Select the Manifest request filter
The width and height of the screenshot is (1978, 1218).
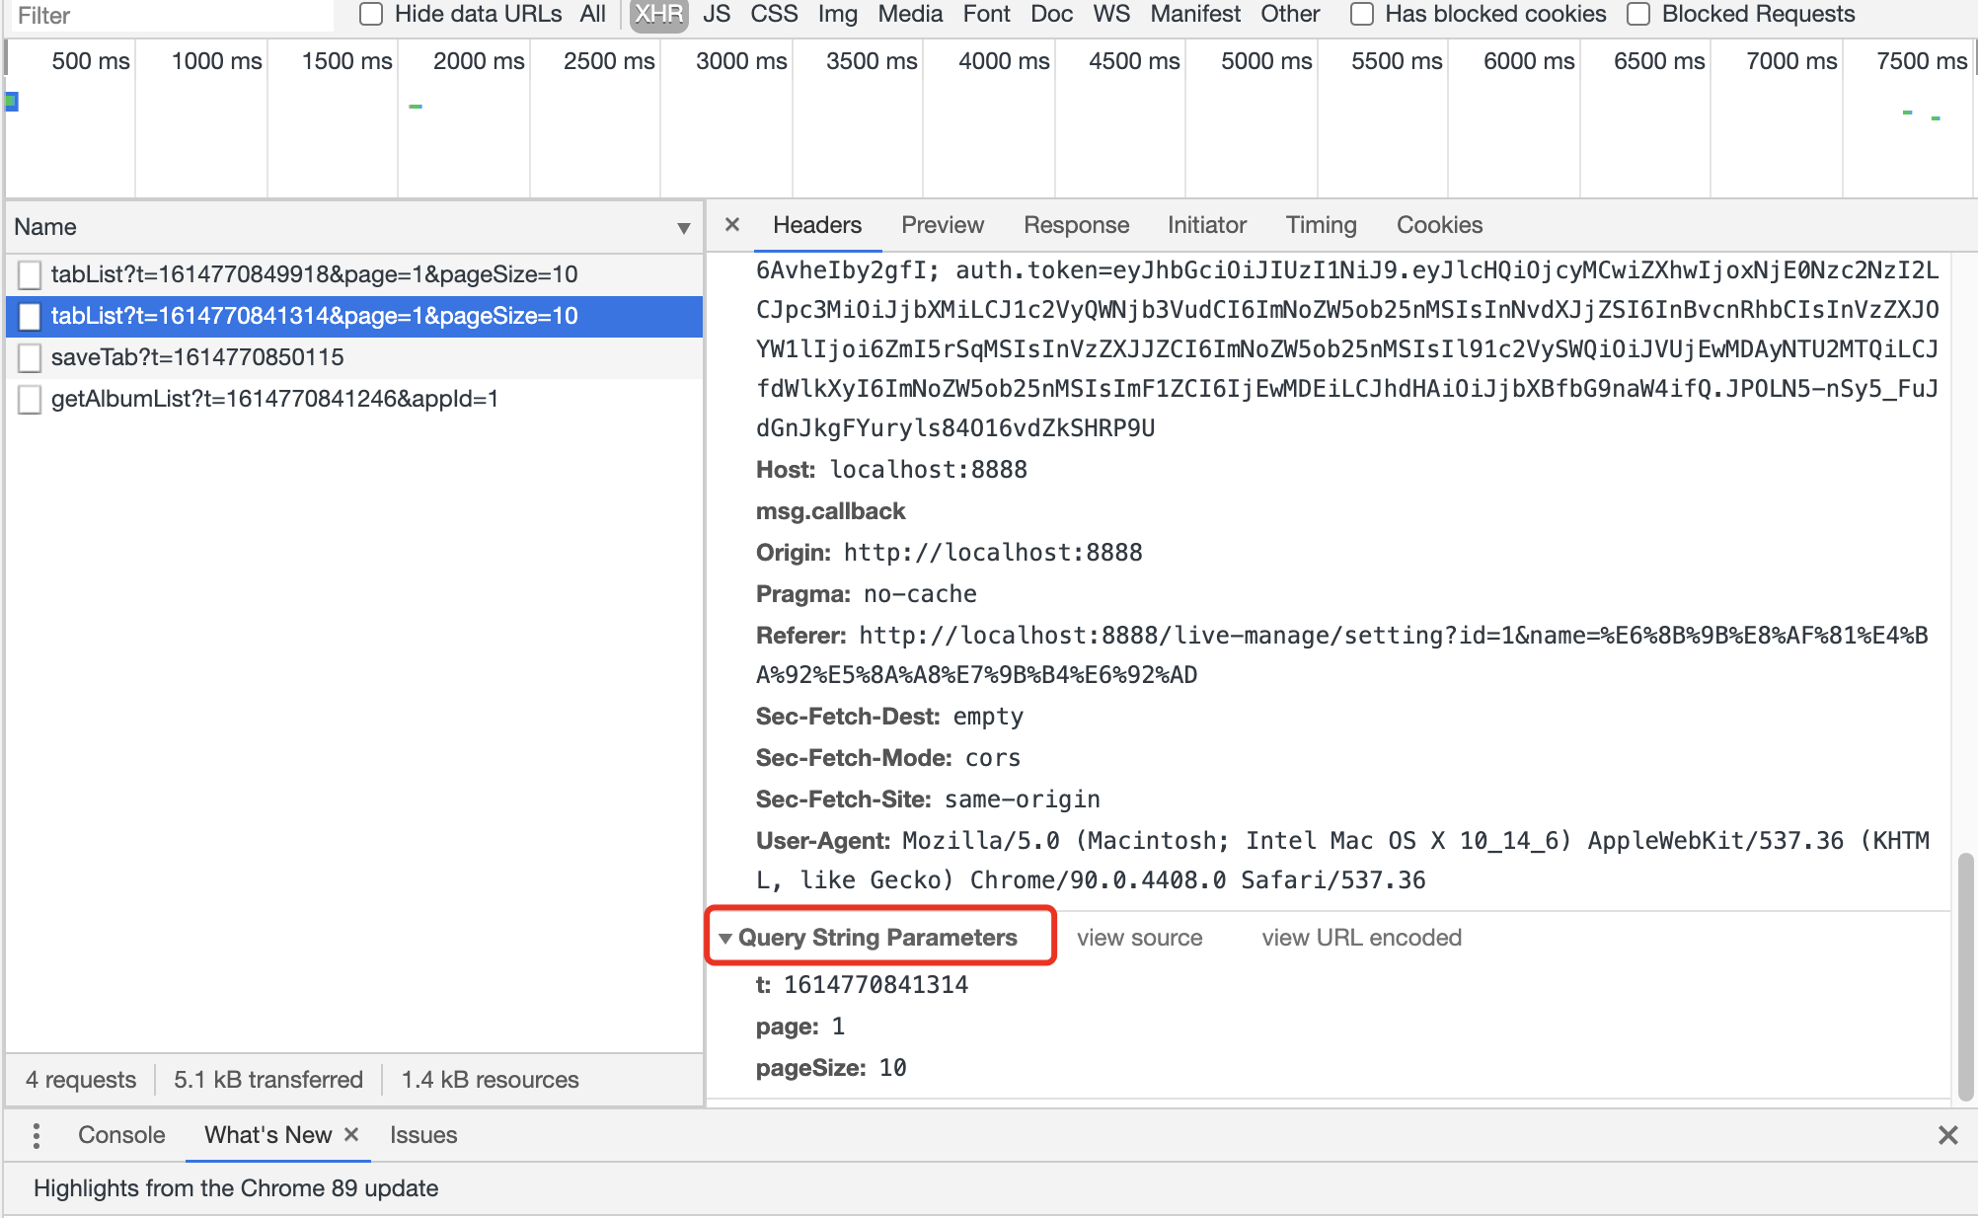pyautogui.click(x=1194, y=14)
